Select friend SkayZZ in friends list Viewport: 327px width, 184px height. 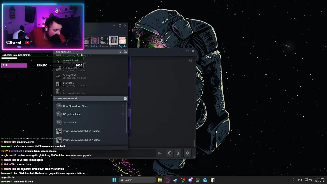(90, 76)
